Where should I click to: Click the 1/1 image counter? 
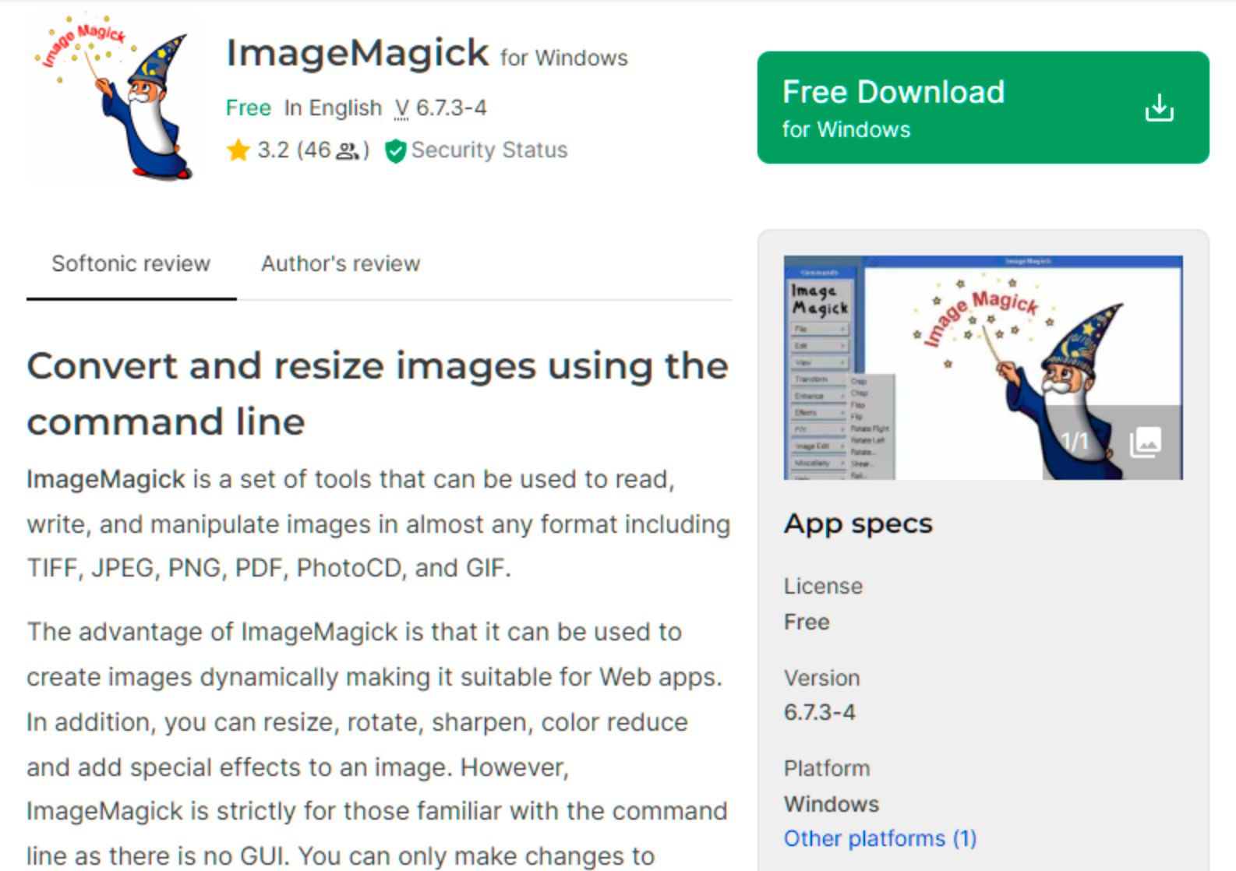(x=1075, y=442)
